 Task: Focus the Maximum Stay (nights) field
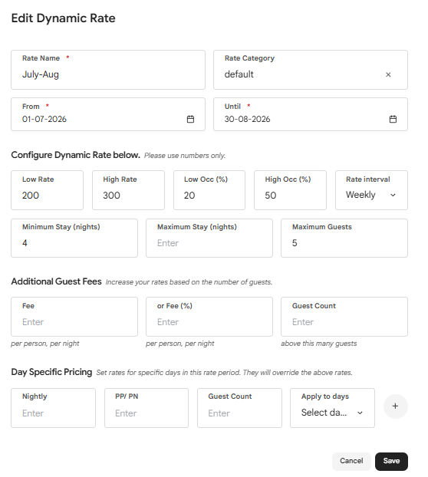click(209, 238)
